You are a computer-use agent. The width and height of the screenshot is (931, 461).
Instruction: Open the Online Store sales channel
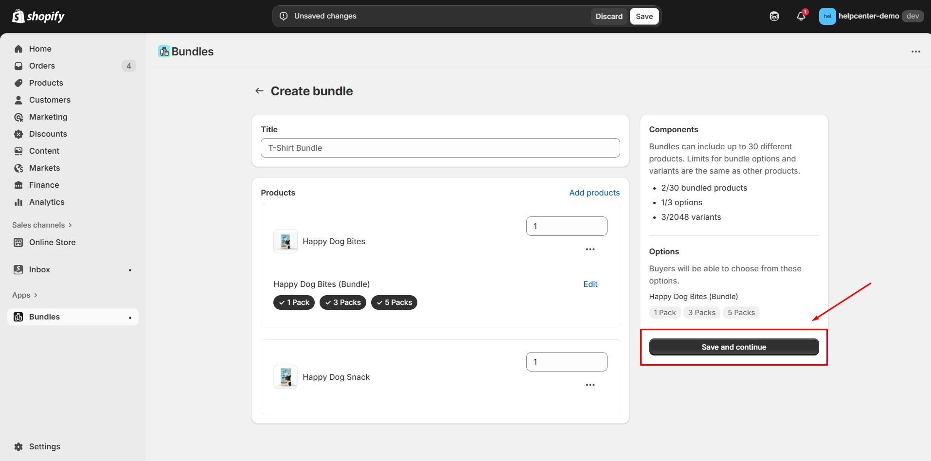point(52,242)
